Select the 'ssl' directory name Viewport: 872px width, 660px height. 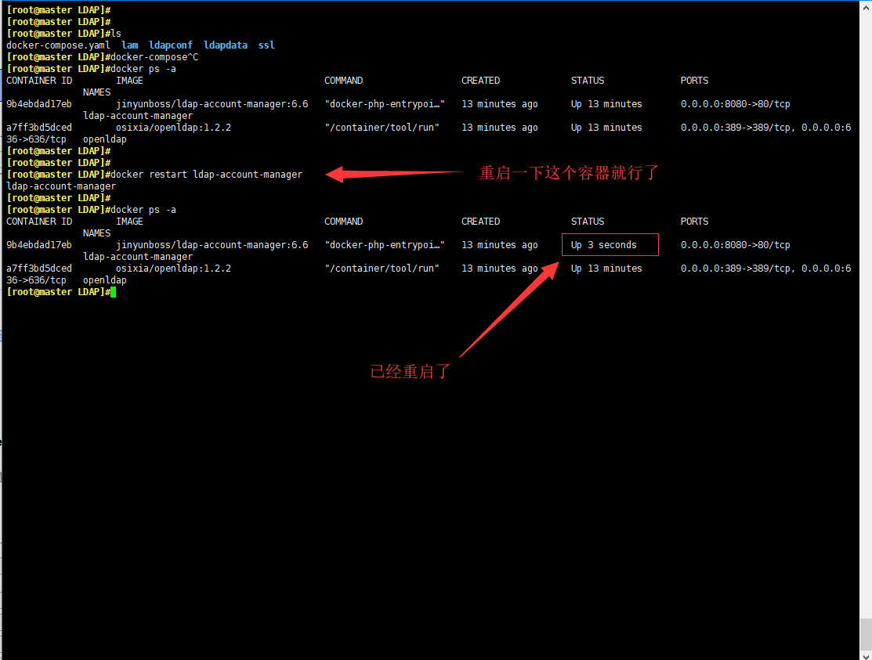pos(266,45)
